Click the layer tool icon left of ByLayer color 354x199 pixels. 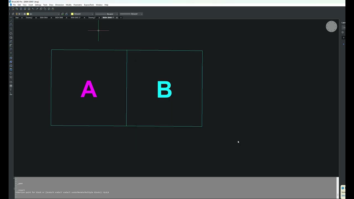[66, 14]
